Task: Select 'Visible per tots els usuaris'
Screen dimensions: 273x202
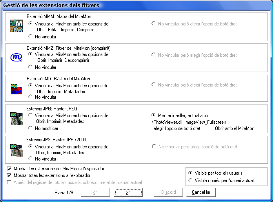Action: (x=191, y=173)
